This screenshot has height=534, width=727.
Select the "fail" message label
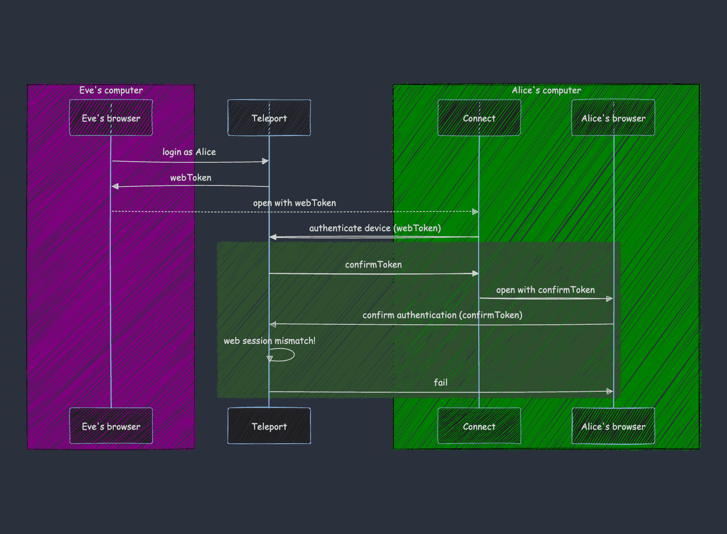pos(440,383)
